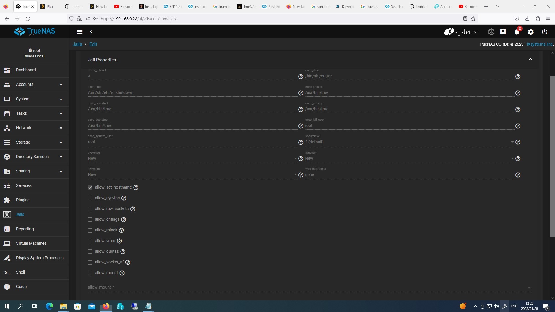Viewport: 555px width, 312px height.
Task: Show help for exec_start field
Action: coord(518,77)
